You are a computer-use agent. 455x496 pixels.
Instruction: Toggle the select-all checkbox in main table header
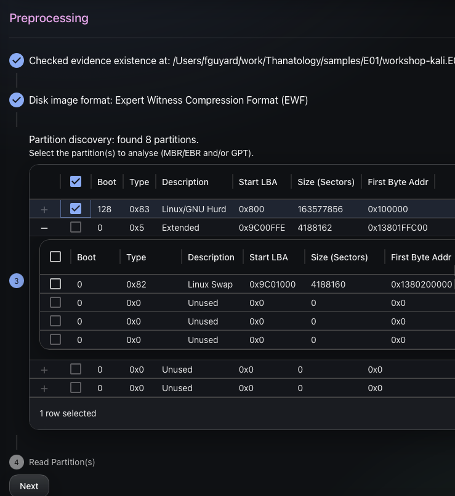76,182
